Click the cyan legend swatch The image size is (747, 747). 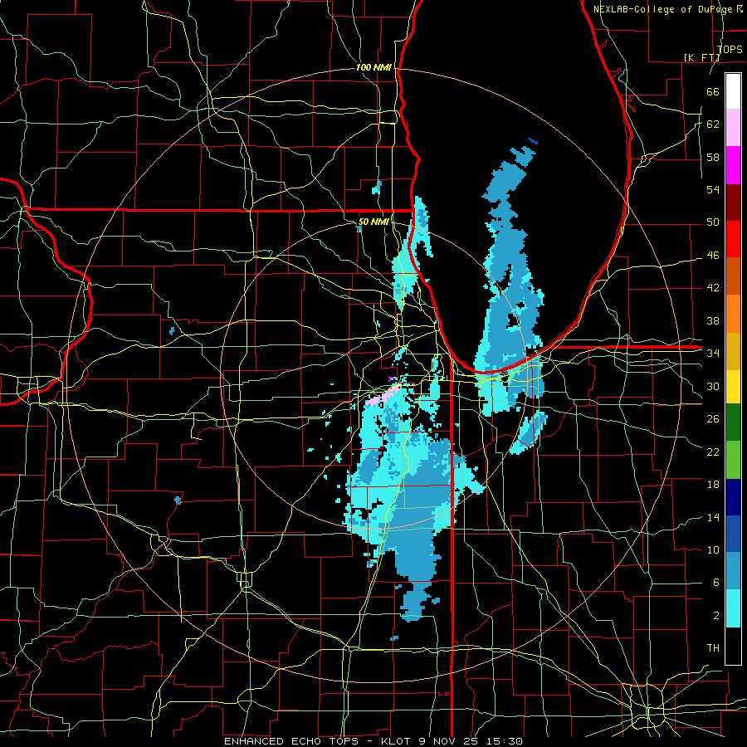[733, 608]
